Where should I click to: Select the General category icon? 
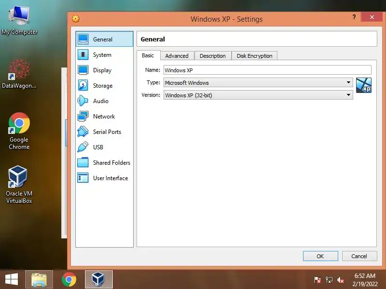[x=83, y=39]
